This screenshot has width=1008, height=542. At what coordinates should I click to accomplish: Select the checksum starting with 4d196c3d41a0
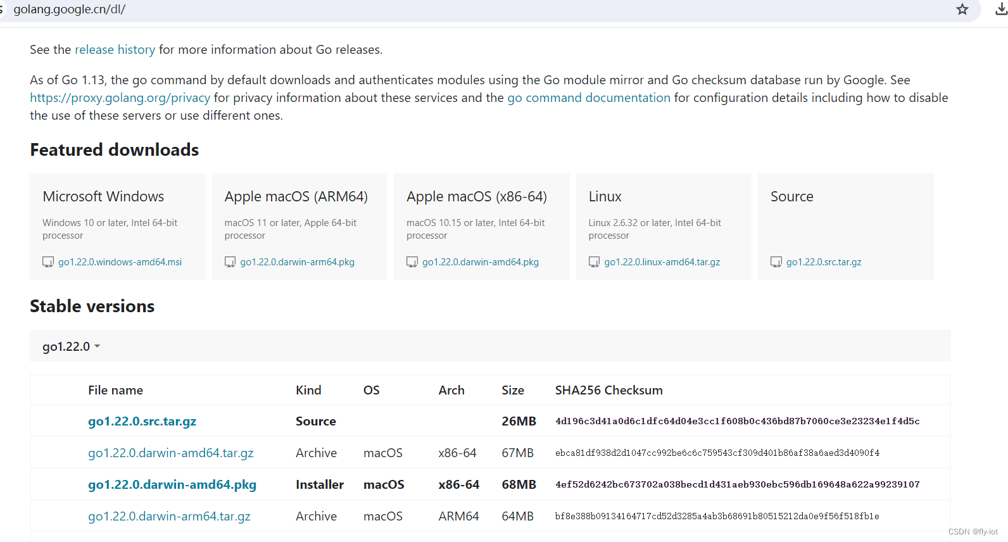[738, 421]
